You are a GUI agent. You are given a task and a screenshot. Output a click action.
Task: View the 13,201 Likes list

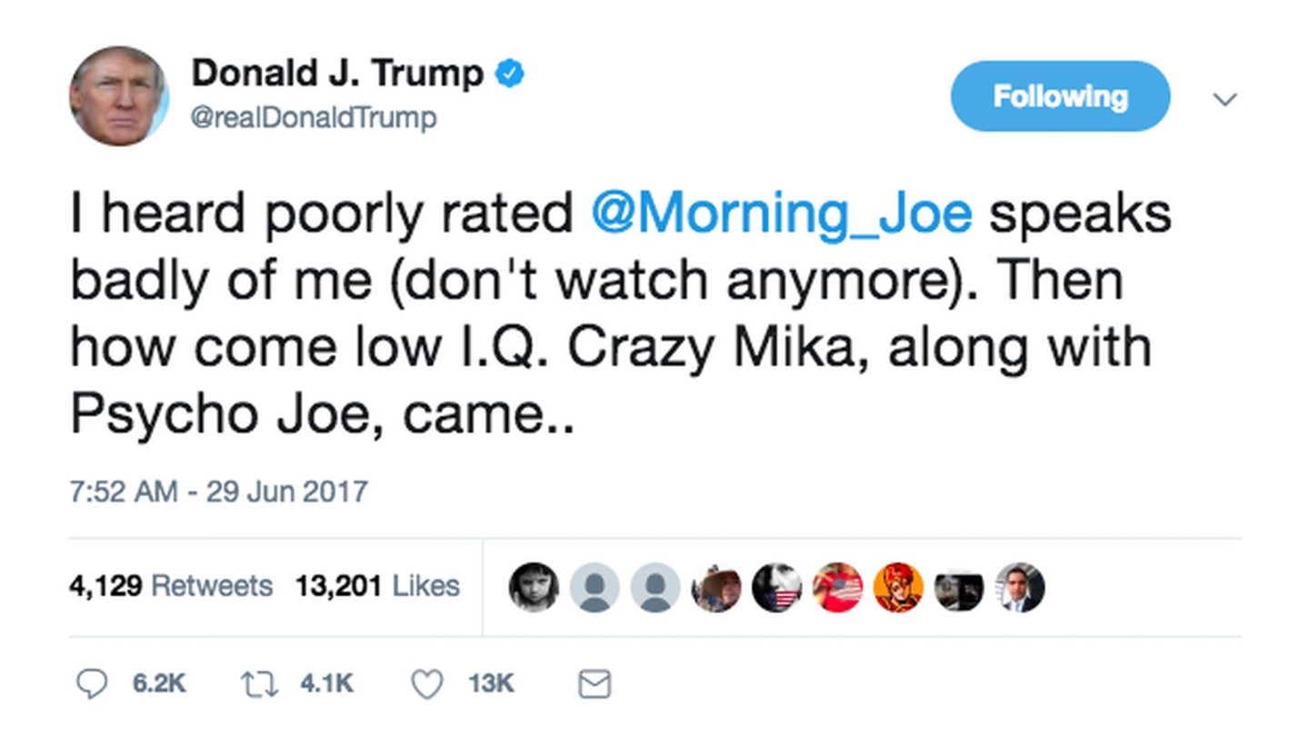point(377,586)
